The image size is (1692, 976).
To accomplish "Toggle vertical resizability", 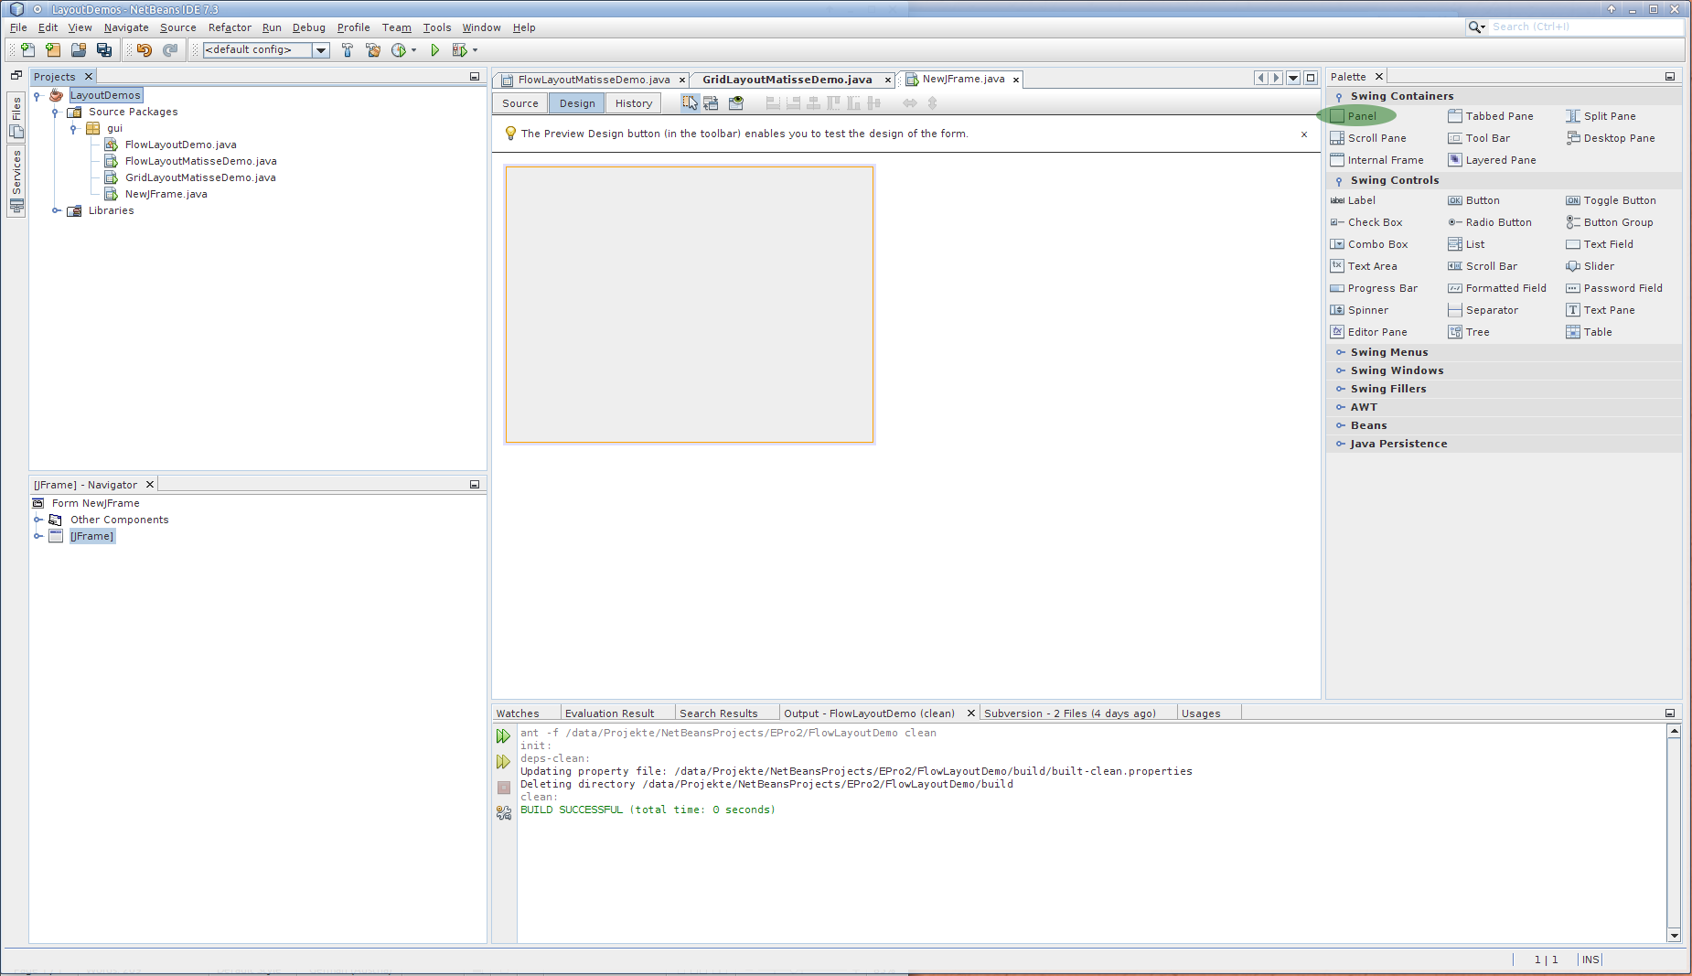I will (932, 103).
